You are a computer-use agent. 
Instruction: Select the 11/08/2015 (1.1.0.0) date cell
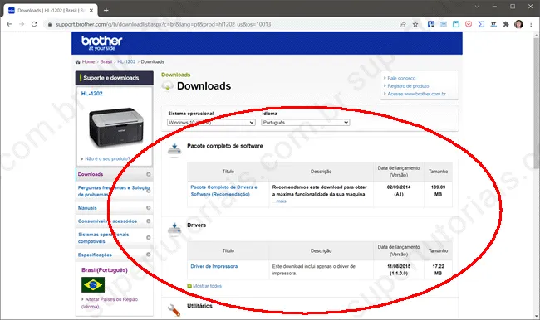click(399, 269)
